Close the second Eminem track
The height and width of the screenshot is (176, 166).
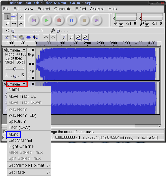[5, 84]
